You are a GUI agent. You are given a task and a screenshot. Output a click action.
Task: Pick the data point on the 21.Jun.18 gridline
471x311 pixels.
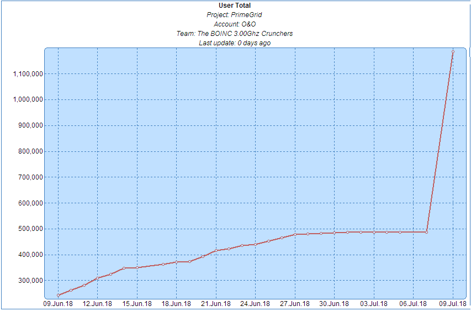coord(216,251)
